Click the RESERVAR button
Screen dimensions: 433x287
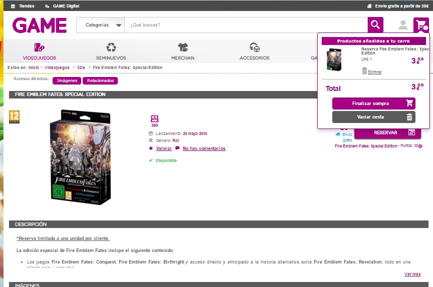(388, 132)
